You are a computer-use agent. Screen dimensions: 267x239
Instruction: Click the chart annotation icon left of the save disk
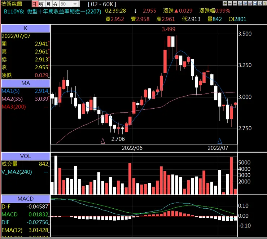250,3
